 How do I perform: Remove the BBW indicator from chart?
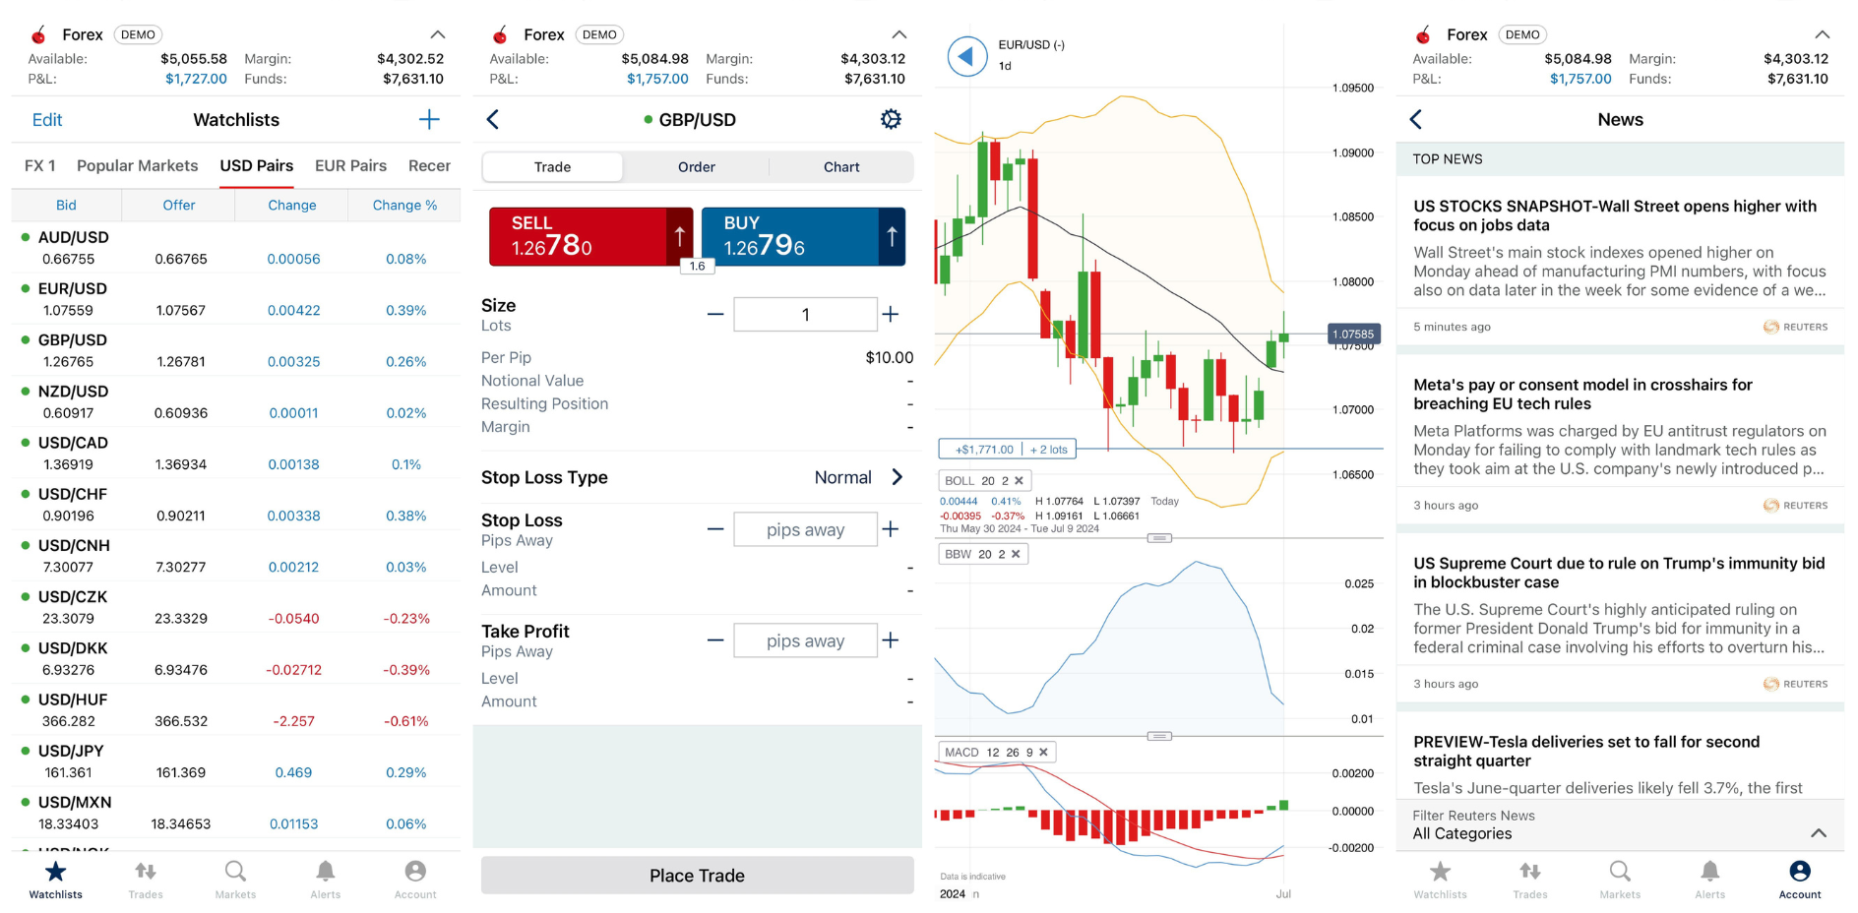(1016, 555)
